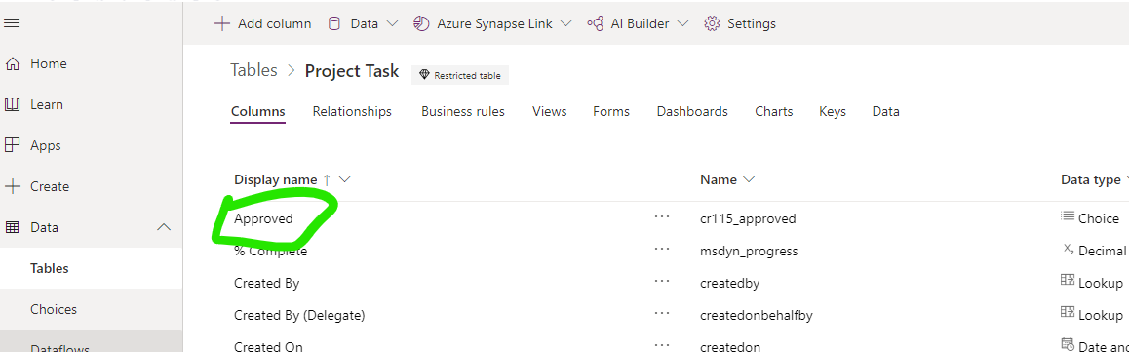Toggle the hamburger navigation menu
This screenshot has height=352, width=1129.
click(x=12, y=23)
